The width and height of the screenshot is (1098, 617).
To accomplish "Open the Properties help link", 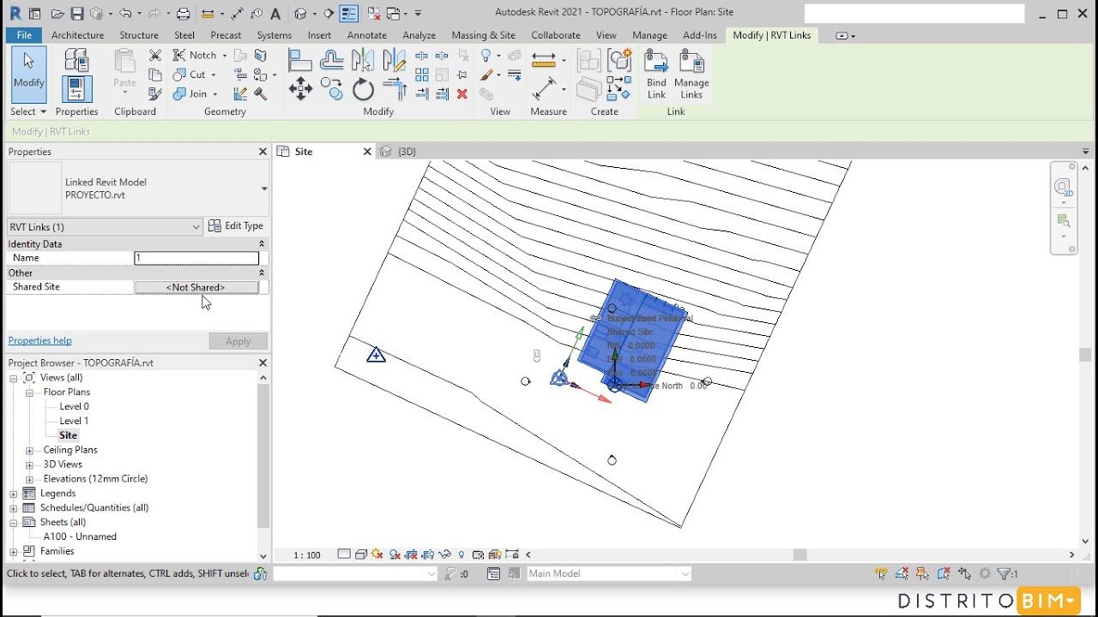I will [39, 341].
